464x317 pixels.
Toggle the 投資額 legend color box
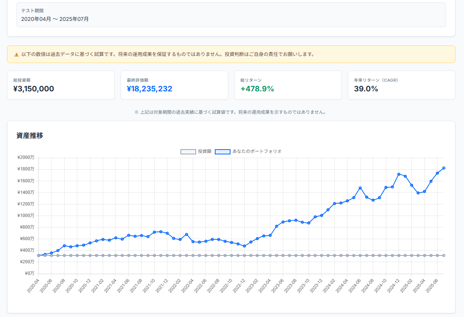point(188,151)
